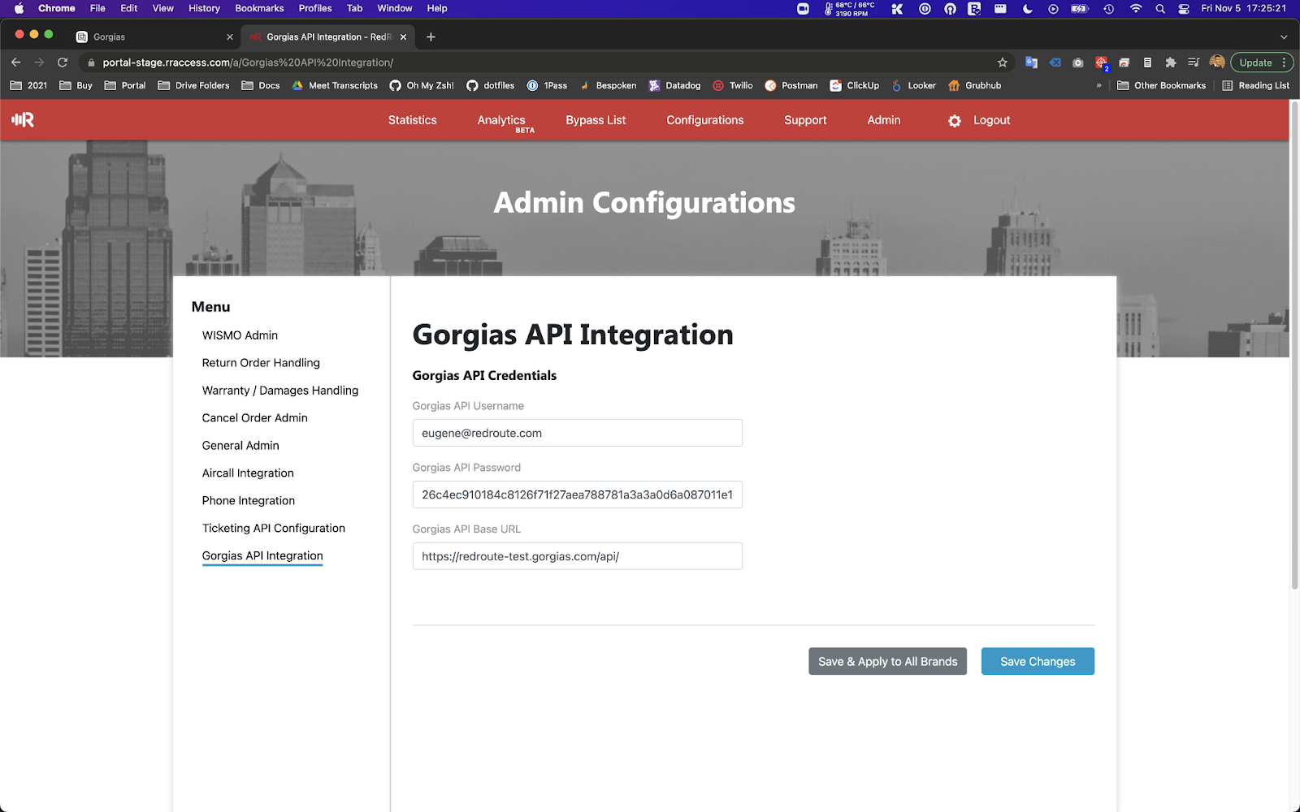
Task: Open Chrome's three-dot menu beside Update
Action: click(1284, 63)
